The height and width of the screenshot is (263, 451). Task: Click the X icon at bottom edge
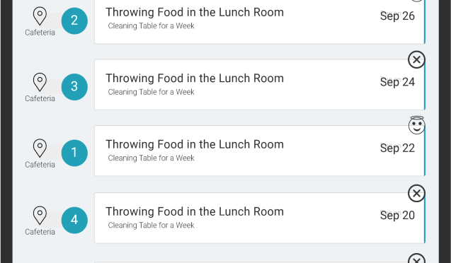[416, 259]
